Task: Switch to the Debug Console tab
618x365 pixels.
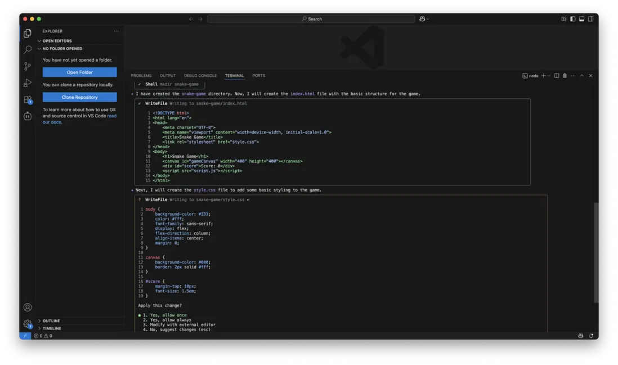Action: (x=200, y=76)
